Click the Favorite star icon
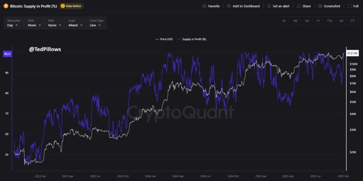The image size is (363, 181). pyautogui.click(x=204, y=6)
